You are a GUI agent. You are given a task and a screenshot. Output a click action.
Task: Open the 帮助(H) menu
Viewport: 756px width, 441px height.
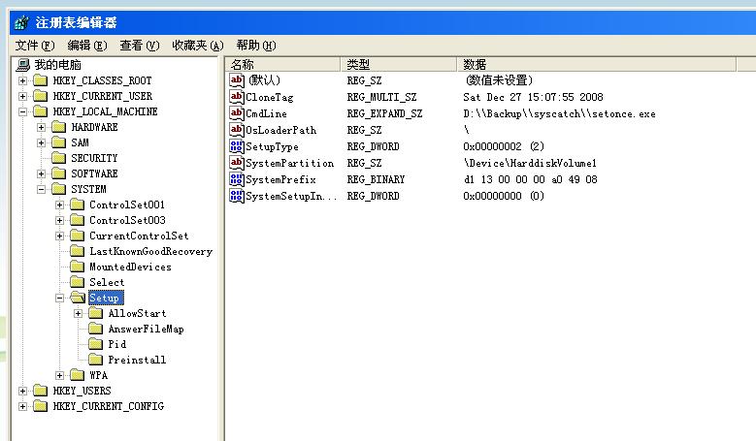[x=256, y=46]
